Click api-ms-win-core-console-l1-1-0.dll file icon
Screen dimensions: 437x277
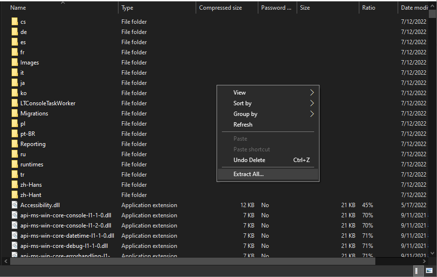15,215
